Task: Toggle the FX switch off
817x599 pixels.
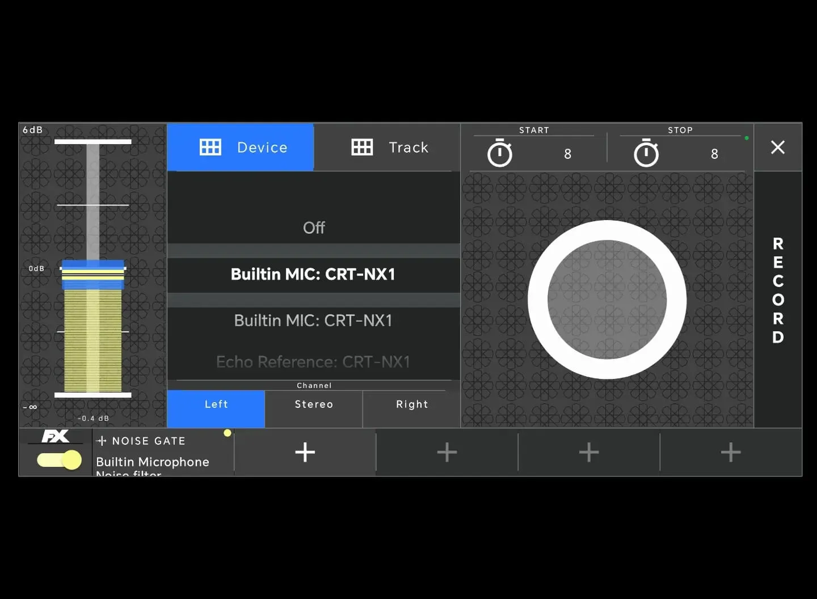Action: pos(60,459)
